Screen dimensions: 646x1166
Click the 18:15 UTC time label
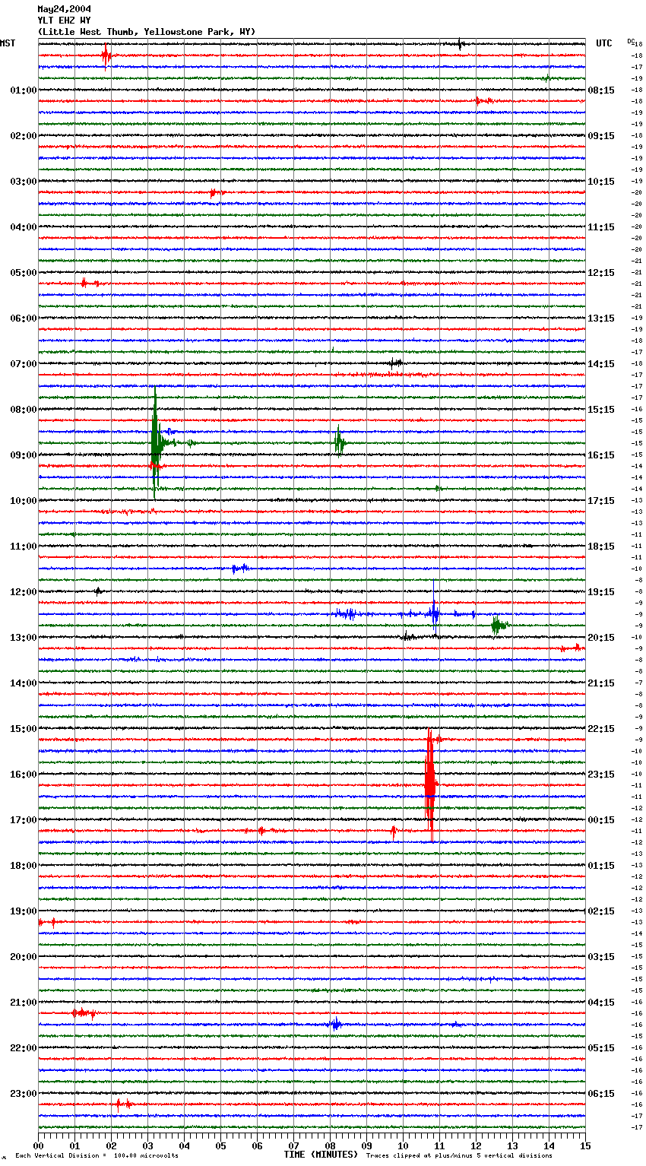pyautogui.click(x=601, y=547)
